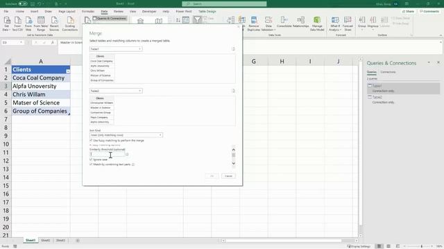Screen dimensions: 444x249
Task: Click the Group outline icon
Action: click(x=362, y=23)
